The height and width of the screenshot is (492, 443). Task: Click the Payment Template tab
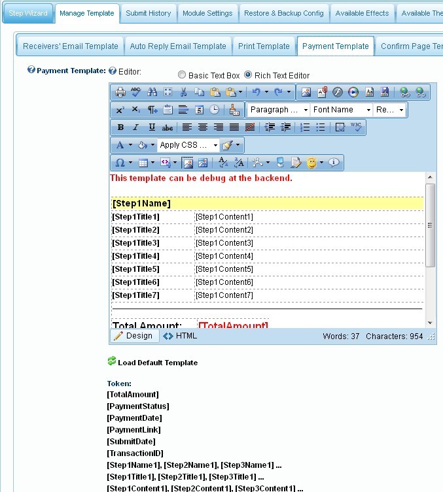335,46
